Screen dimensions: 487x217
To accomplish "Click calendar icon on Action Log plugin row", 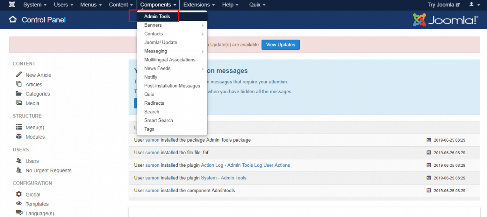I will 429,165.
